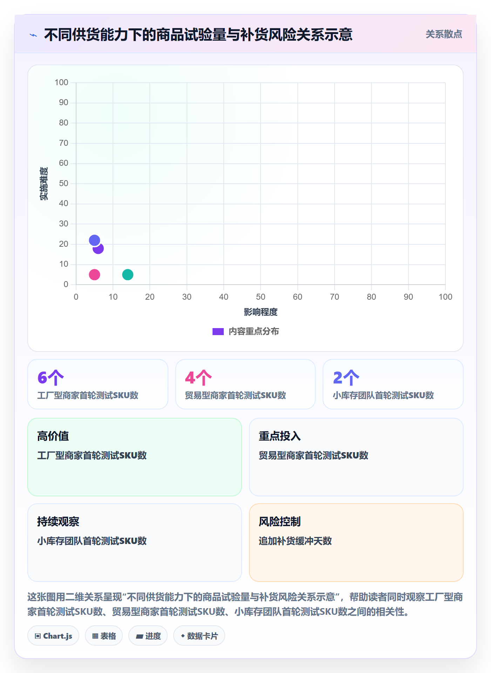Click the chart title 不同供货能力下的商品试验量
Screen dimensions: 491x673
(x=198, y=35)
